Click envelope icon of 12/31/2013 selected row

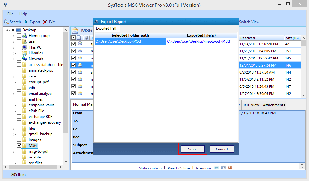80,65
